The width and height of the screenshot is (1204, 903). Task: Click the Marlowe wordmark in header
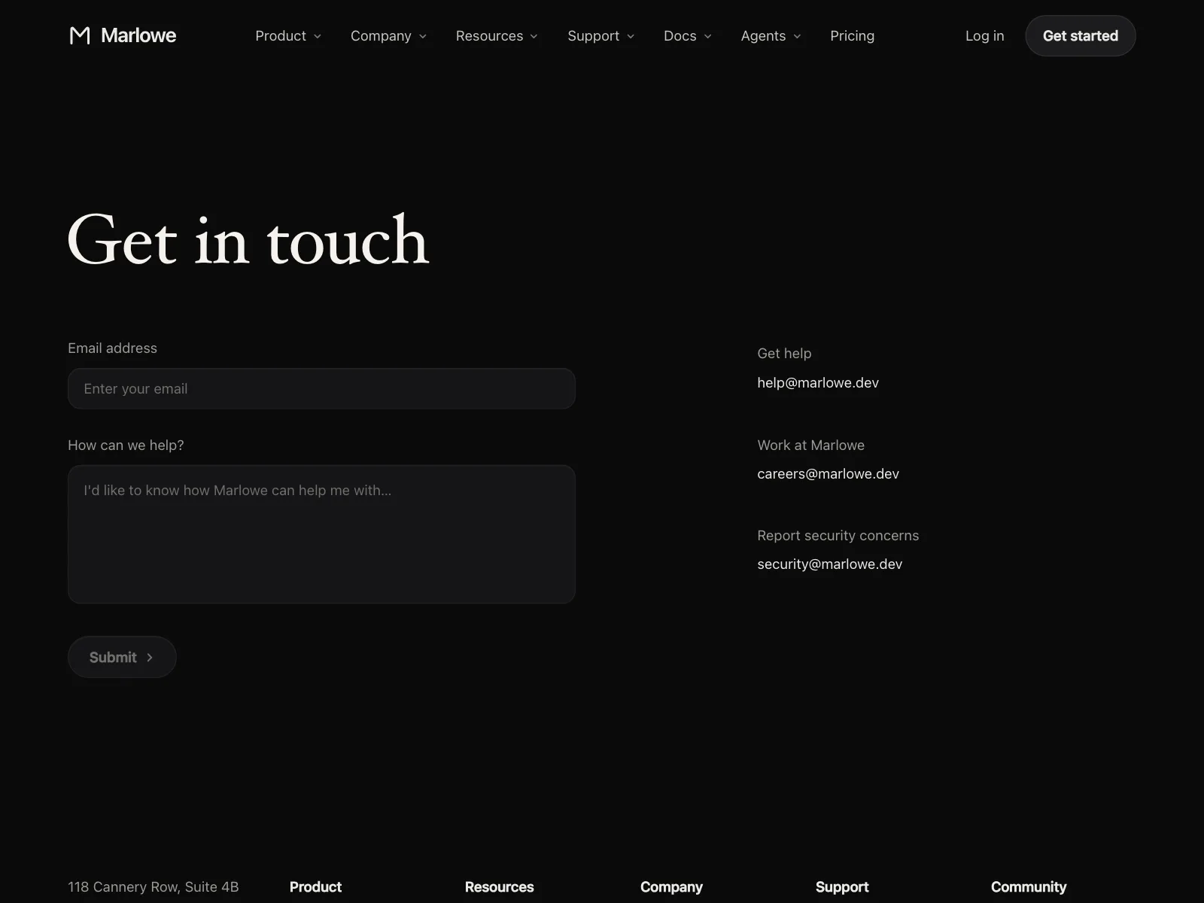pyautogui.click(x=138, y=35)
